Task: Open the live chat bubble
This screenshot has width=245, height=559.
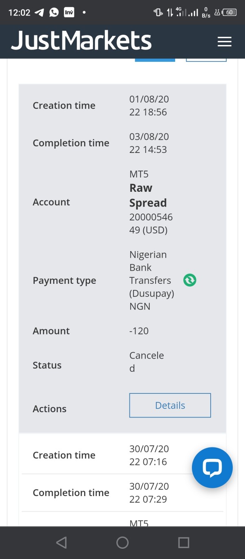Action: click(212, 467)
